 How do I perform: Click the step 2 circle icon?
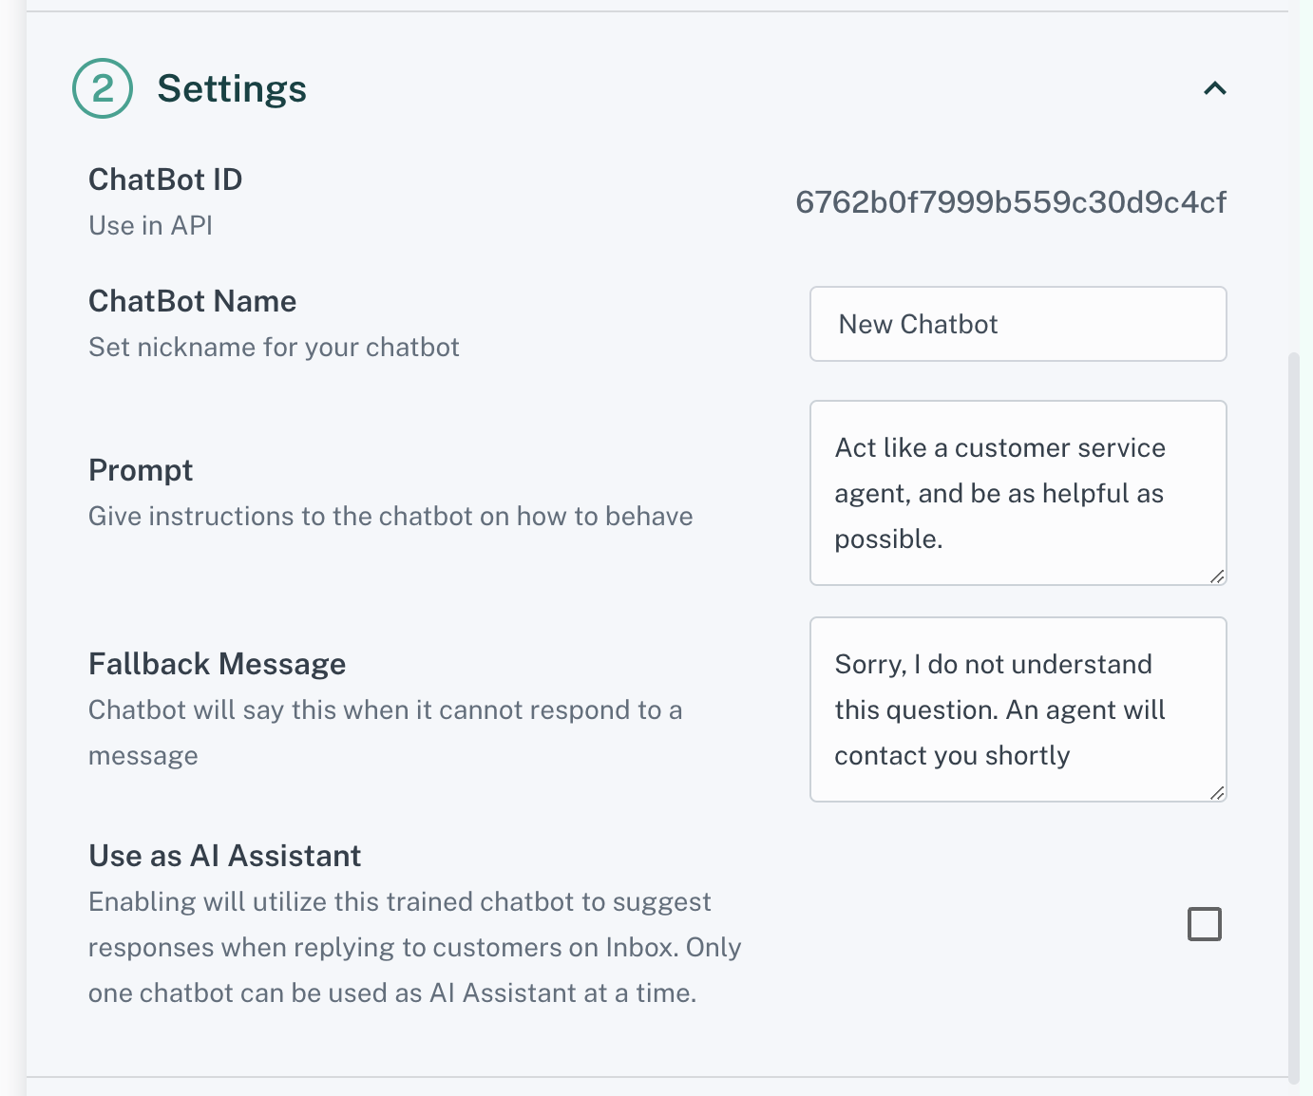point(102,88)
